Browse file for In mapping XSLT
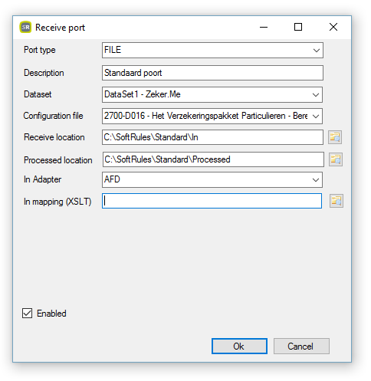Screen dimensions: 371x381 337,201
